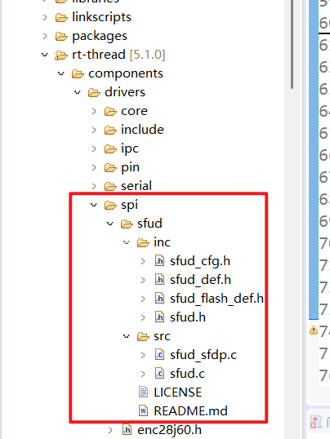330x439 pixels.
Task: Select the sfud_def.h file name
Action: click(200, 280)
